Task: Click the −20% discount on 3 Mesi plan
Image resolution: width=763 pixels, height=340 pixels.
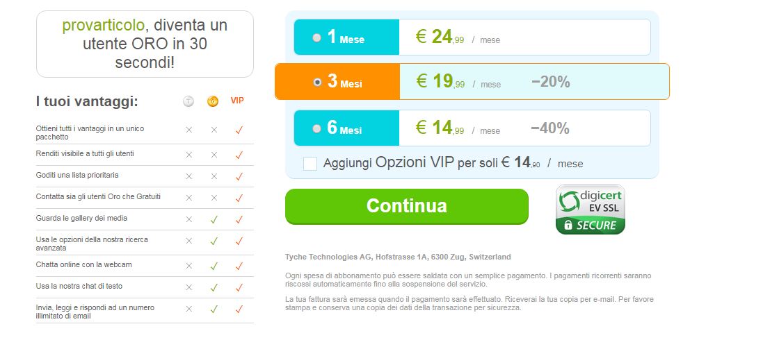Action: pos(550,82)
